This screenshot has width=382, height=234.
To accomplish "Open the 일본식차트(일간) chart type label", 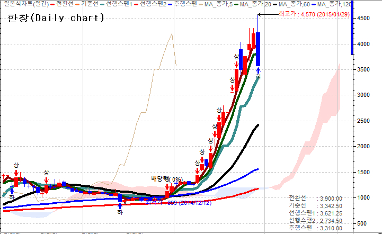I will (x=25, y=4).
